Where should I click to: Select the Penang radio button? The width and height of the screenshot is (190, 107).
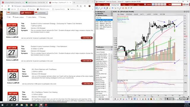pyautogui.click(x=39, y=17)
